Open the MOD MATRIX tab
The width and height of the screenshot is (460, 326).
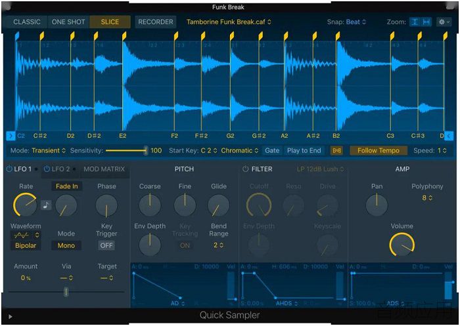pos(104,169)
